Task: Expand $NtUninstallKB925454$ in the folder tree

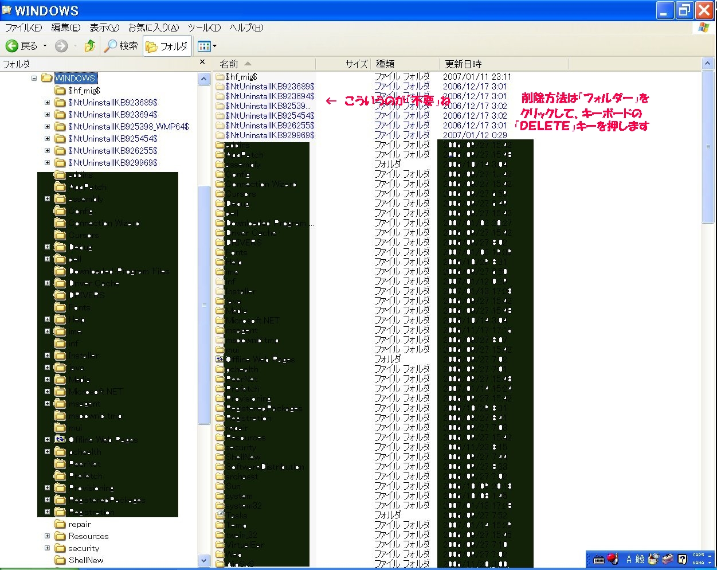Action: [47, 139]
